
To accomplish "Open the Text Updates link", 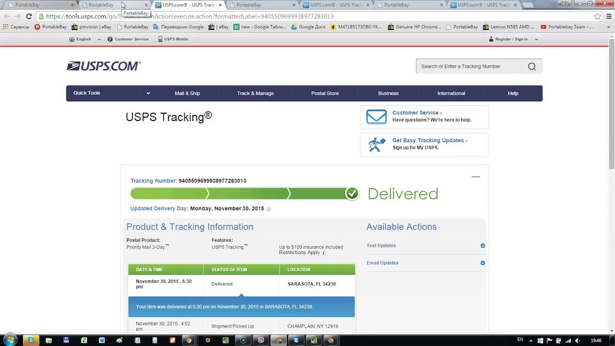I will (381, 246).
